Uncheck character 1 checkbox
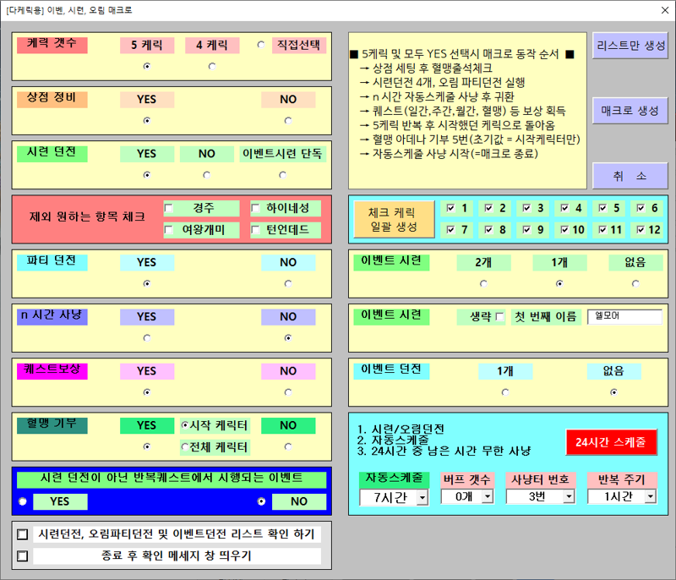676x580 pixels. point(451,208)
